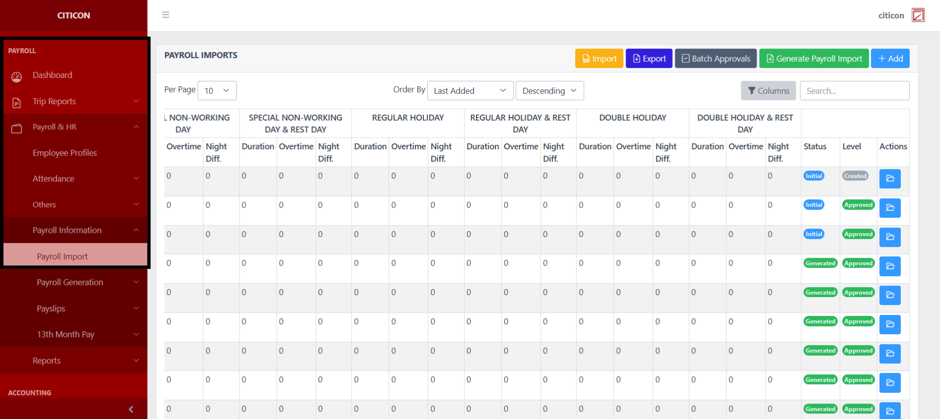Change the Descending sort direction dropdown
This screenshot has height=419, width=940.
549,91
